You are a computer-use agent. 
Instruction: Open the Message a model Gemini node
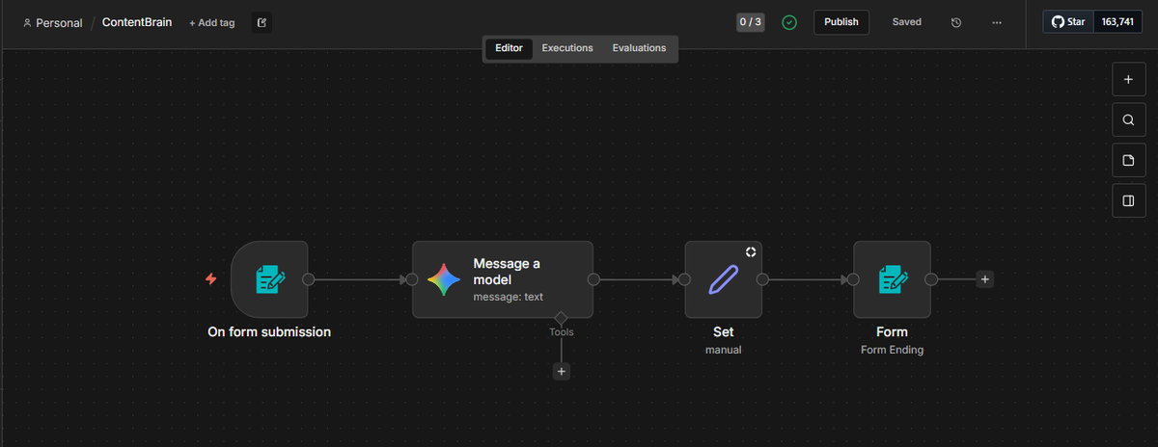[503, 279]
